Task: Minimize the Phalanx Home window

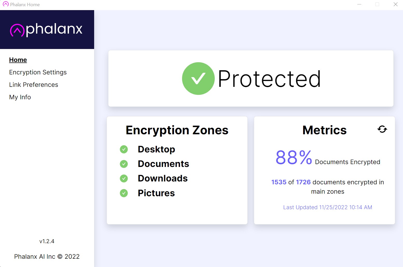Action: pyautogui.click(x=359, y=4)
